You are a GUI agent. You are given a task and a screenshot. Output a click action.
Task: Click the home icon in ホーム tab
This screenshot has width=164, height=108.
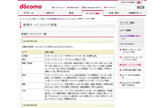click(25, 13)
